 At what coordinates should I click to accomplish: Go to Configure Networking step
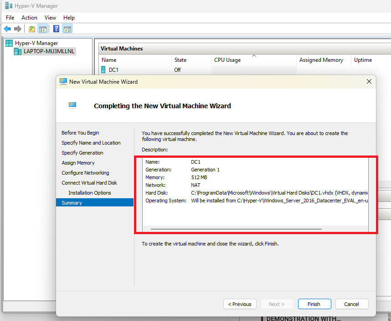pyautogui.click(x=85, y=173)
